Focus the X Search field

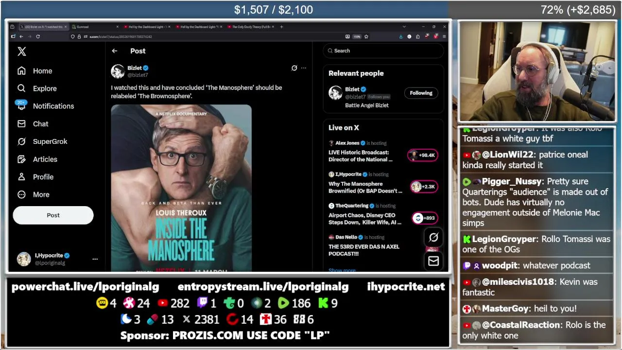(x=384, y=51)
